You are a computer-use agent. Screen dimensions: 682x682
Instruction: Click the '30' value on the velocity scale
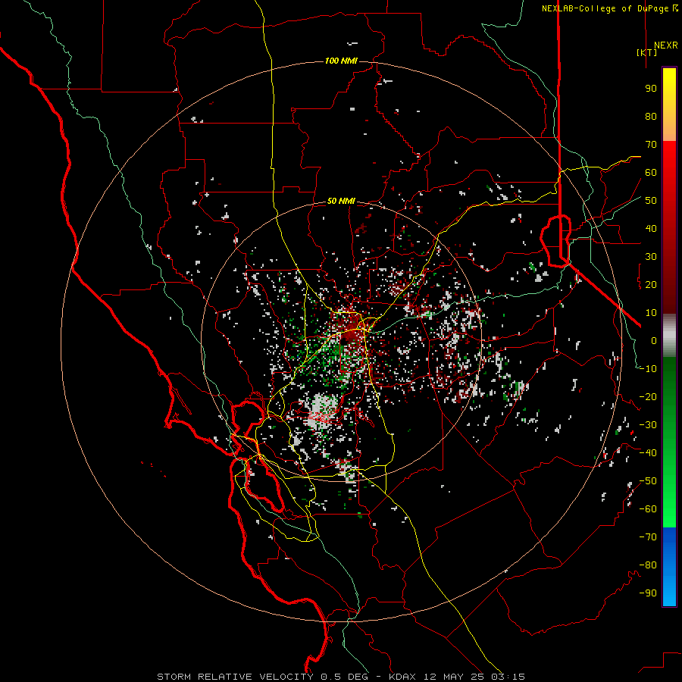click(651, 257)
